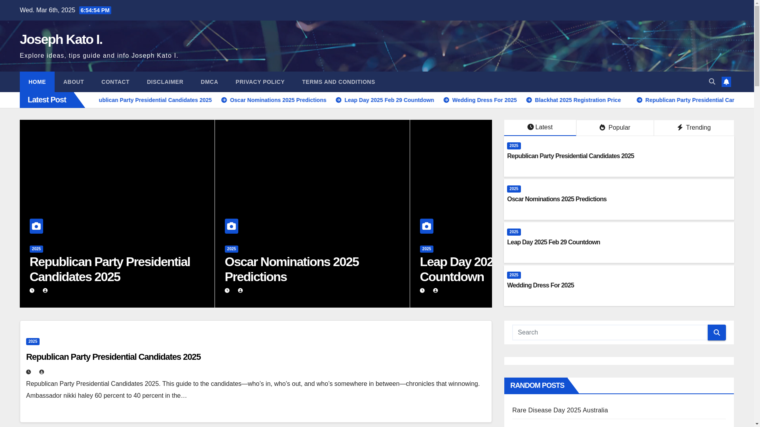The image size is (760, 427).
Task: Open sidebar Wedding Dress For 2025 post
Action: click(x=540, y=285)
